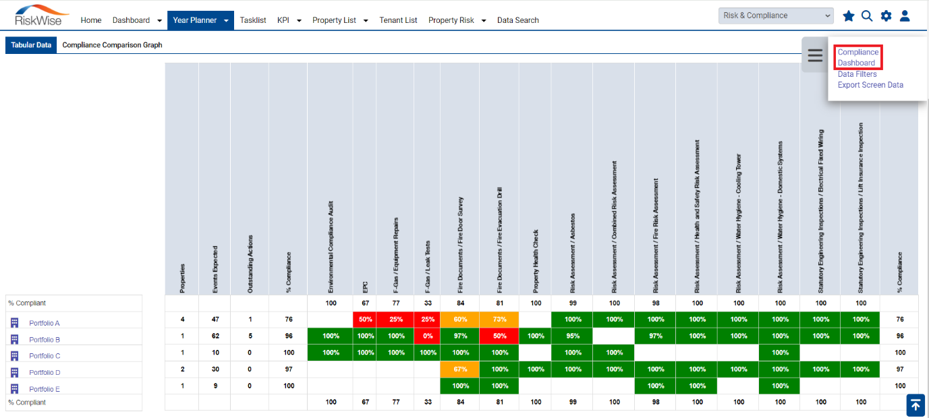This screenshot has width=929, height=418.
Task: Click Portfolio B's 95% Asbestos cell
Action: pyautogui.click(x=572, y=336)
